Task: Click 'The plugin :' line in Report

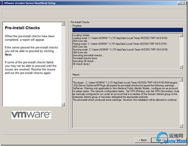Action: point(125,83)
